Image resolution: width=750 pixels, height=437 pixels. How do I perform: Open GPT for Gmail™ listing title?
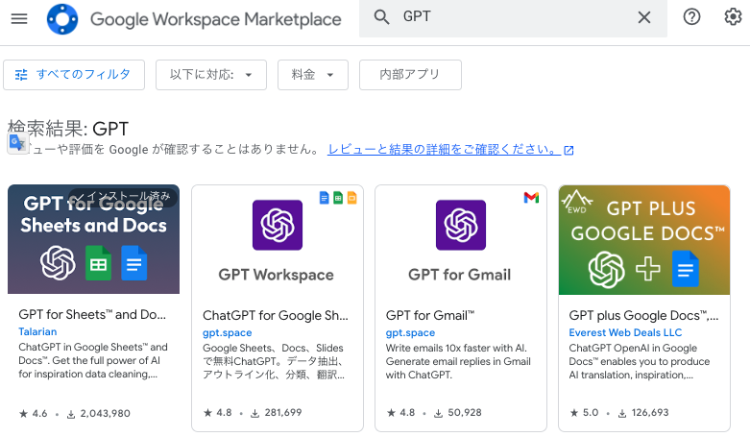pos(430,315)
